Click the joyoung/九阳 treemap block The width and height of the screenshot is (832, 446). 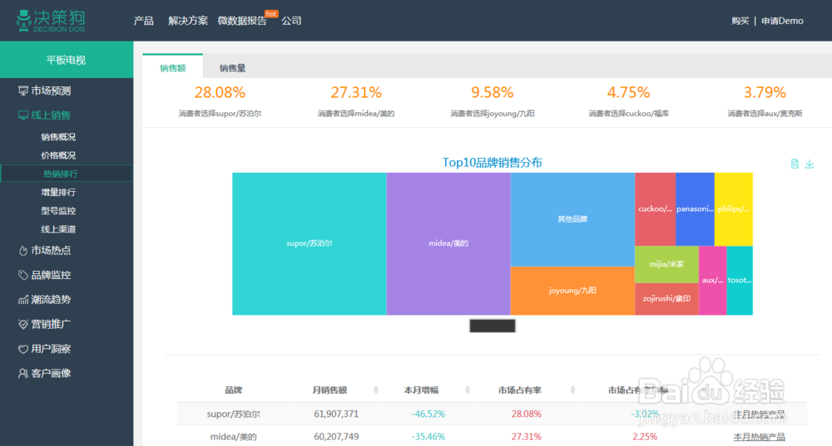click(x=572, y=291)
